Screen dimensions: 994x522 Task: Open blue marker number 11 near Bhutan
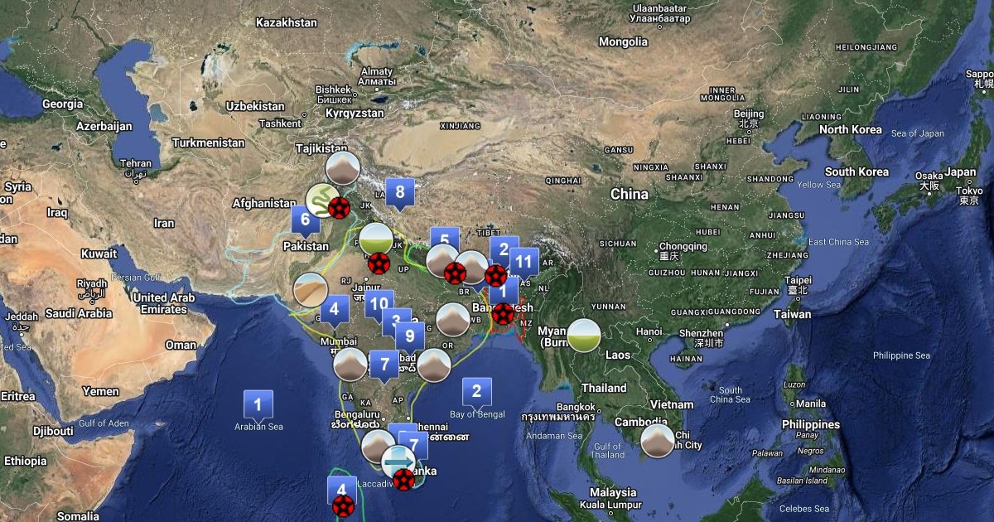pos(524,263)
